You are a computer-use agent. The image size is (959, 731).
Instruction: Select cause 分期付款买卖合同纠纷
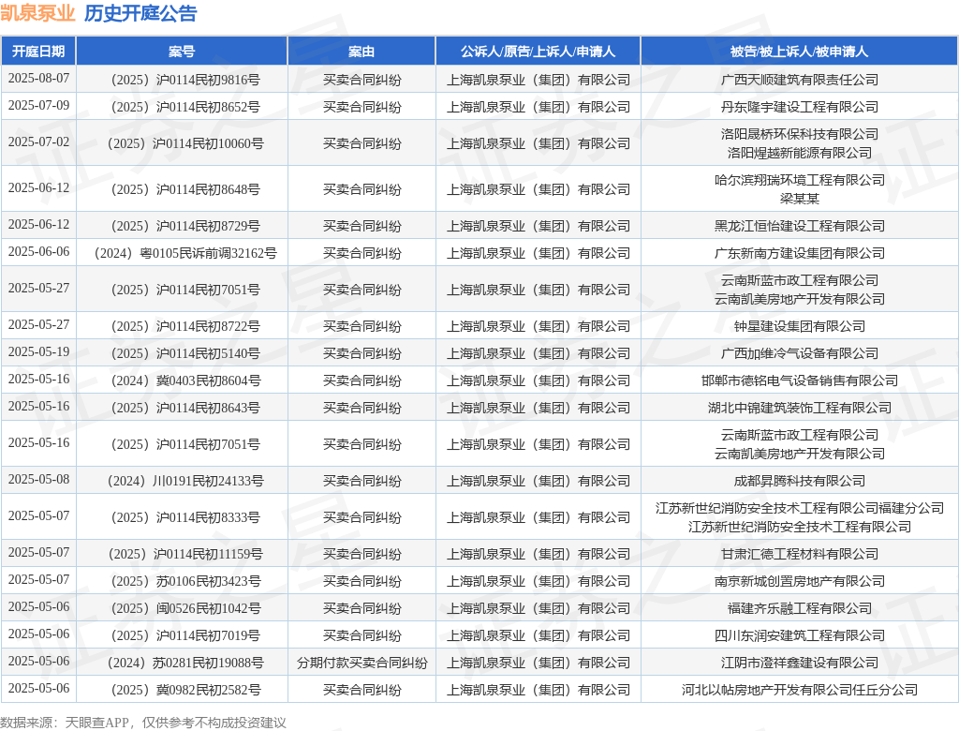pyautogui.click(x=361, y=663)
